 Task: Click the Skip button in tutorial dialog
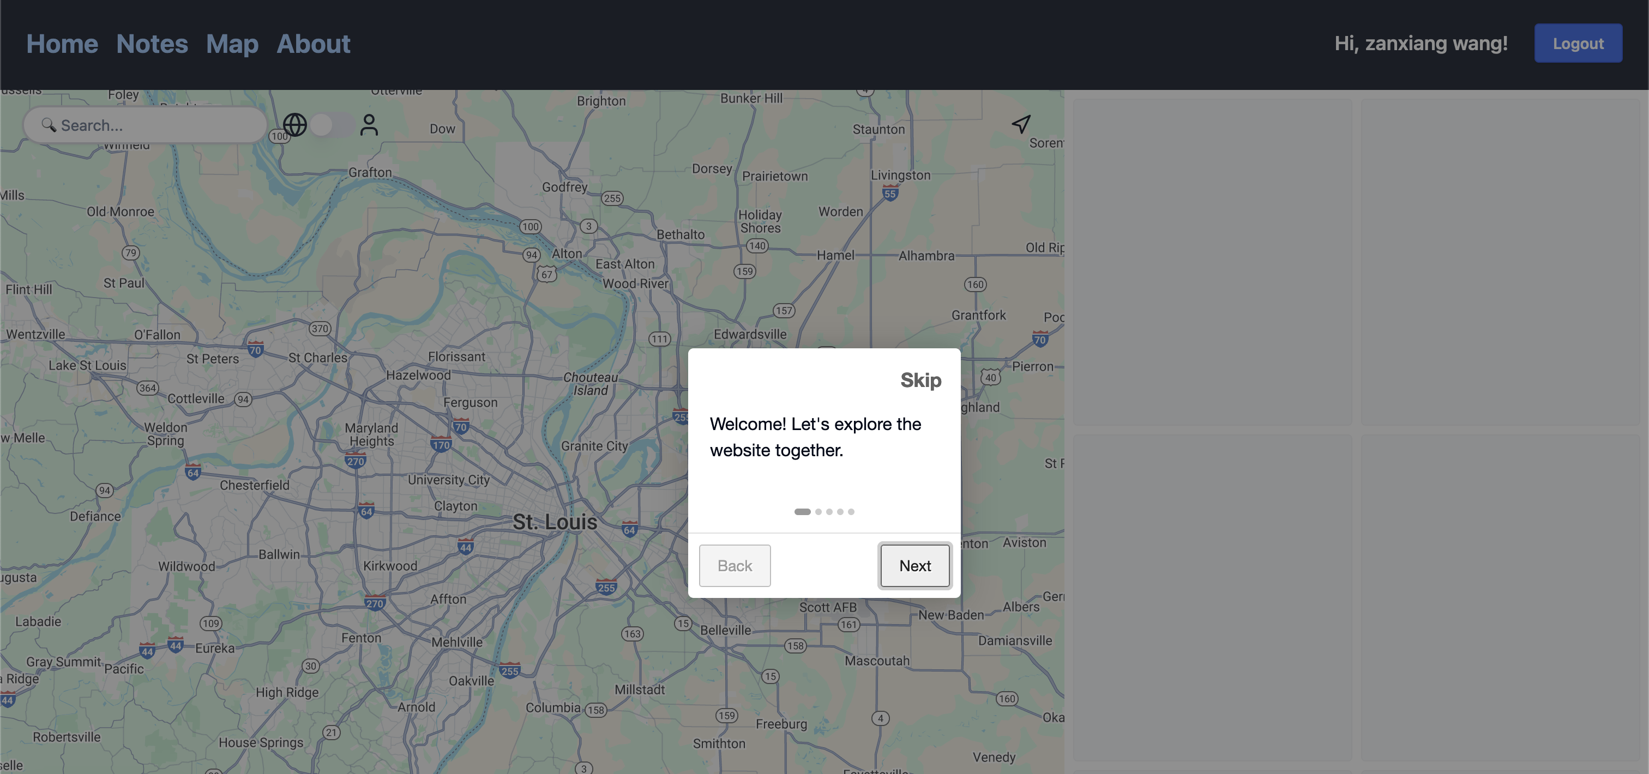point(920,378)
